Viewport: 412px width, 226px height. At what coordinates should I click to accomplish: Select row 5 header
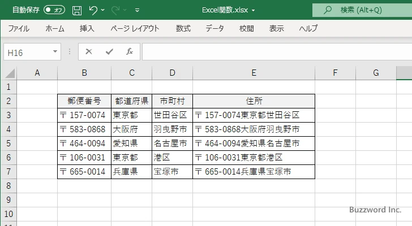[x=8, y=144]
